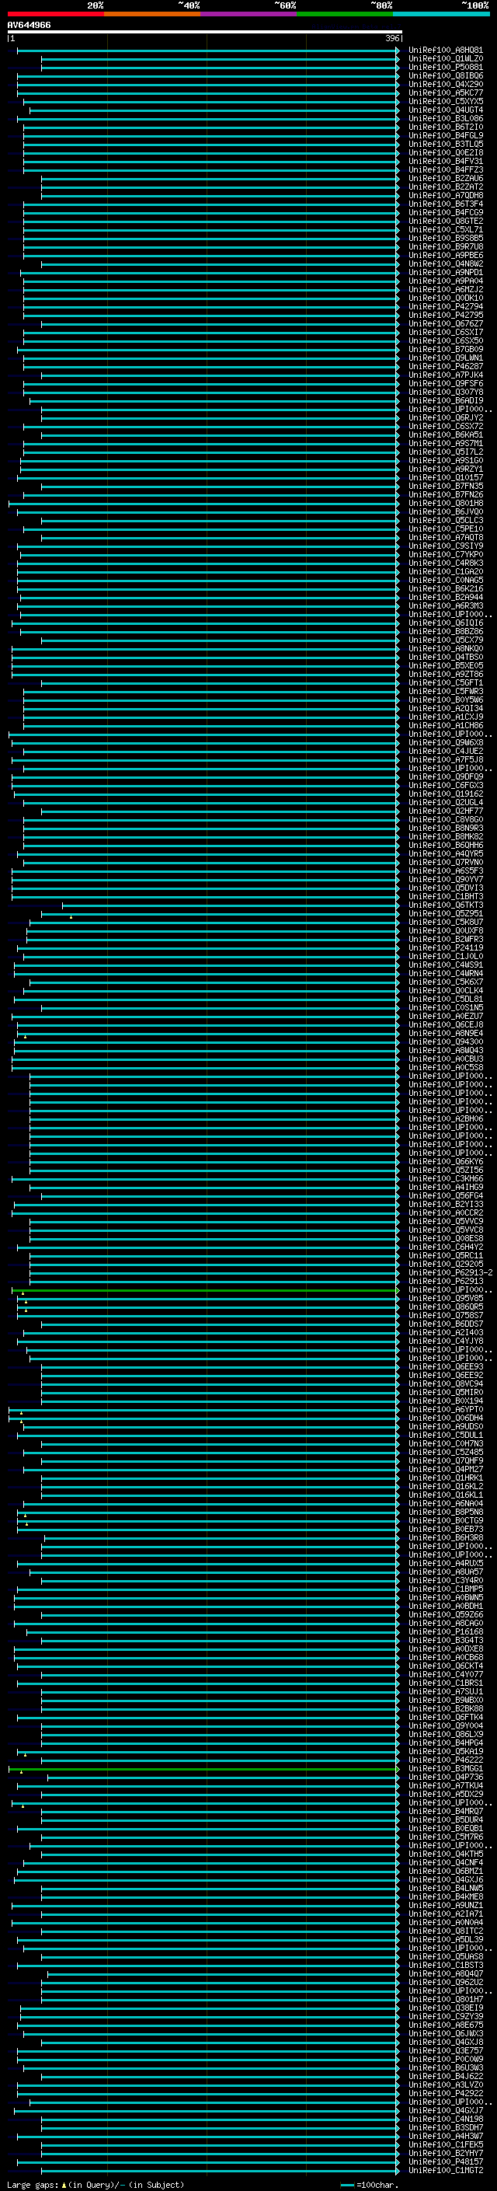Select the UniRef100_Q95V85 label
This screenshot has width=497, height=2191.
coord(446,1298)
